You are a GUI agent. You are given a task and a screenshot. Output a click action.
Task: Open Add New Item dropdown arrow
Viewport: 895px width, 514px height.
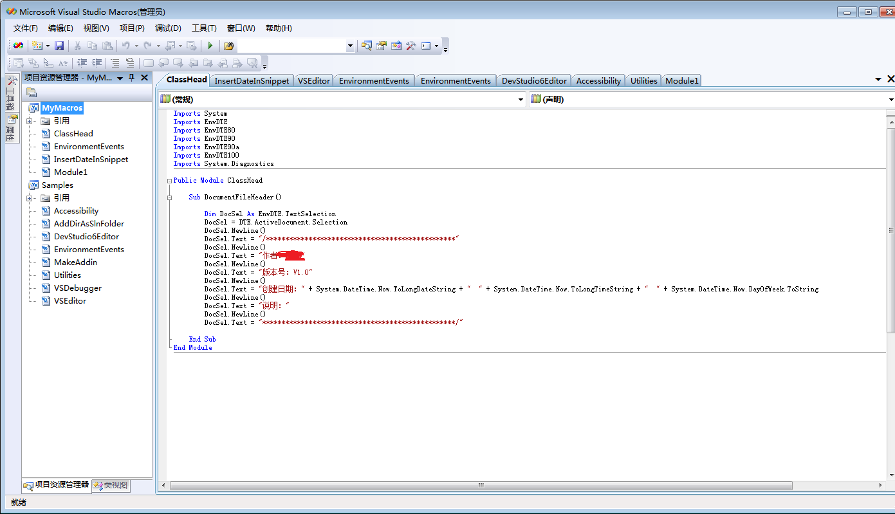(x=48, y=46)
